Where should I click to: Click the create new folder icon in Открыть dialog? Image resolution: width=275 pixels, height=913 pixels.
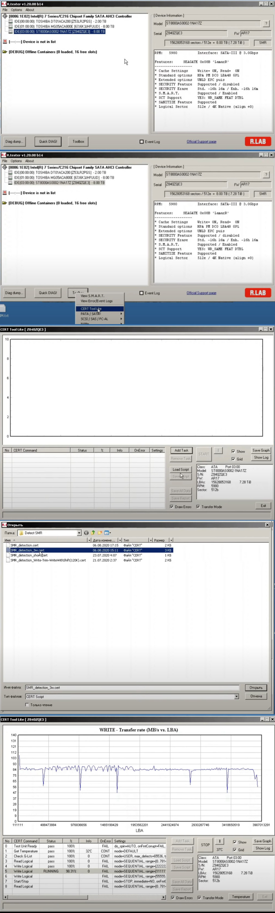100,533
